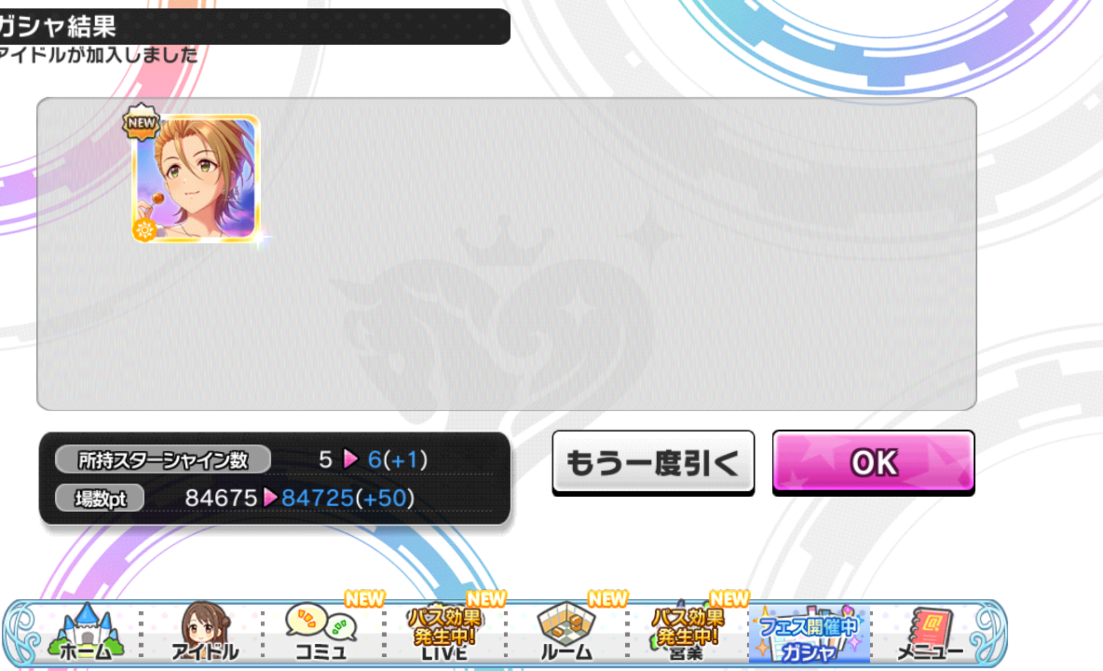Tap the sun attribute icon on card
The height and width of the screenshot is (671, 1103).
pyautogui.click(x=145, y=230)
